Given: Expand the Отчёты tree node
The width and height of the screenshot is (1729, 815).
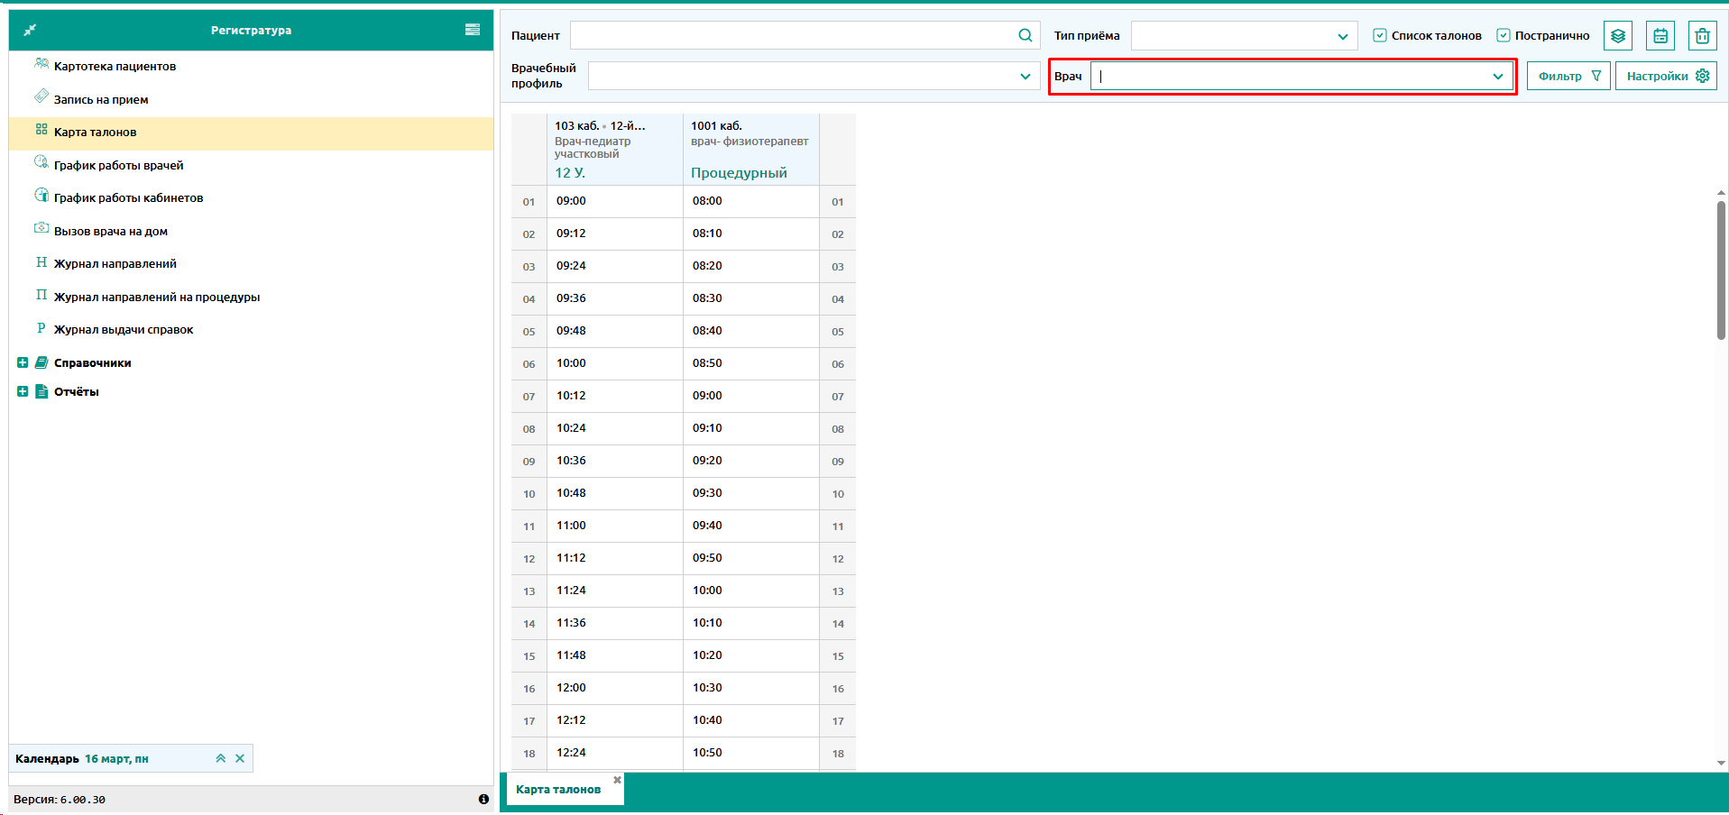Looking at the screenshot, I should 23,392.
